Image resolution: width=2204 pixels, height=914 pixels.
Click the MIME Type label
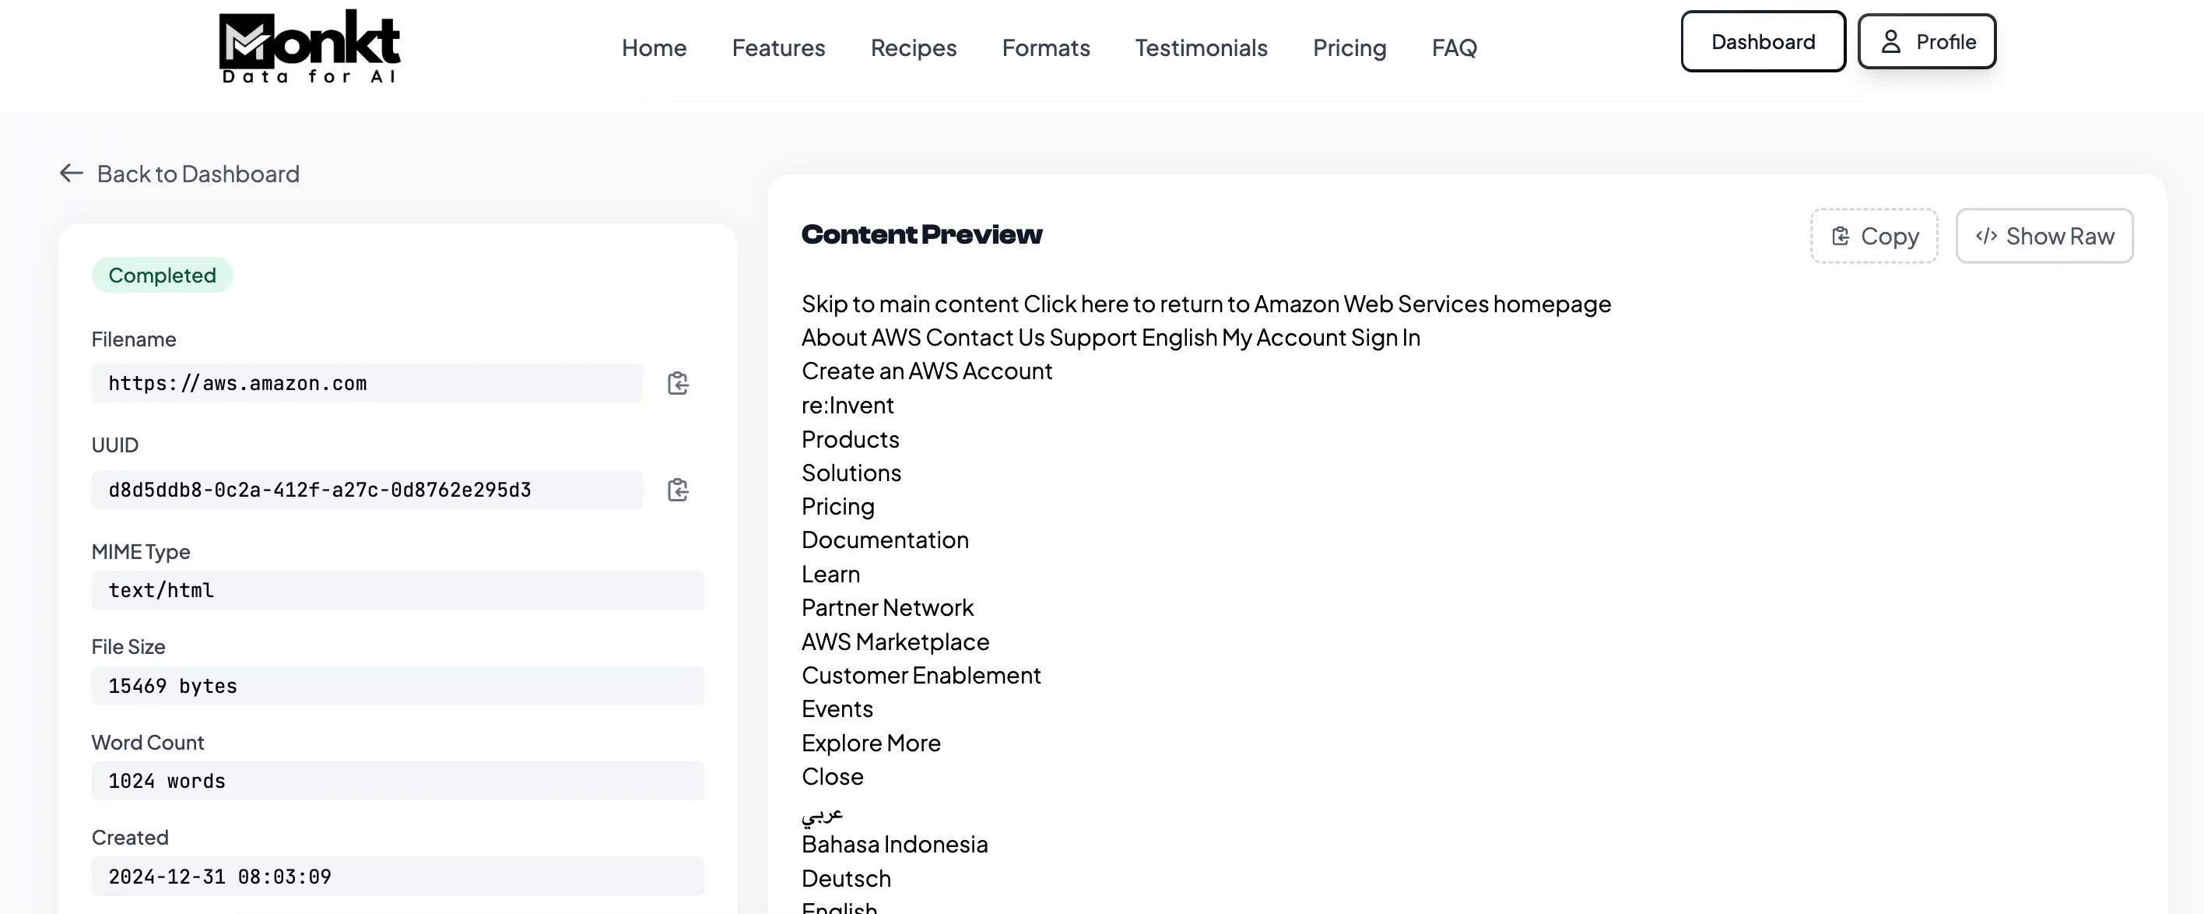tap(140, 551)
